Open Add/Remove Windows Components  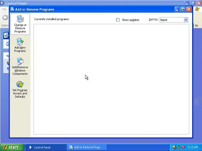20,66
